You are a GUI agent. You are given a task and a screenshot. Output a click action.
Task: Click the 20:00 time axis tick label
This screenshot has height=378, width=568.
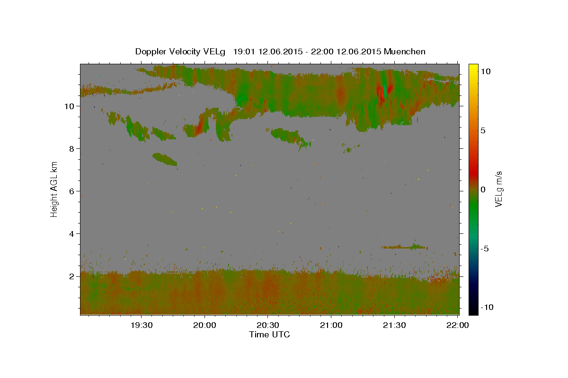tap(205, 325)
